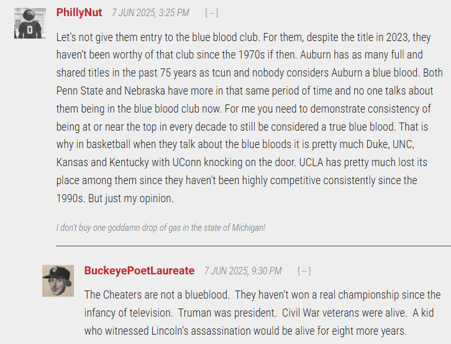Click "1990s. But just my opinion." text
Screen dimensions: 451x344
pos(115,198)
